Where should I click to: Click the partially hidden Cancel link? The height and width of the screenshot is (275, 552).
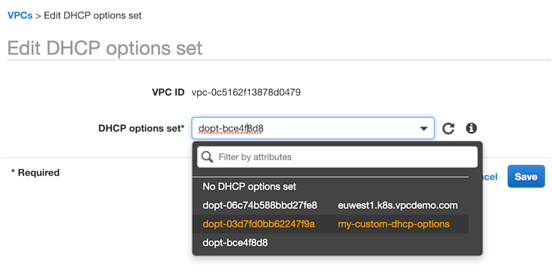(490, 177)
